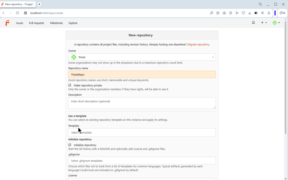This screenshot has height=180, width=288.
Task: Click the heart bookmark icon
Action: tap(243, 13)
